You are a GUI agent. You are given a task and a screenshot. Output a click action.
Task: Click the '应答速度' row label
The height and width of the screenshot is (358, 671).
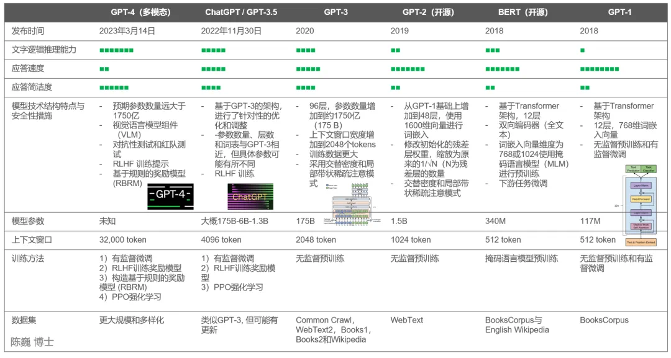point(28,68)
